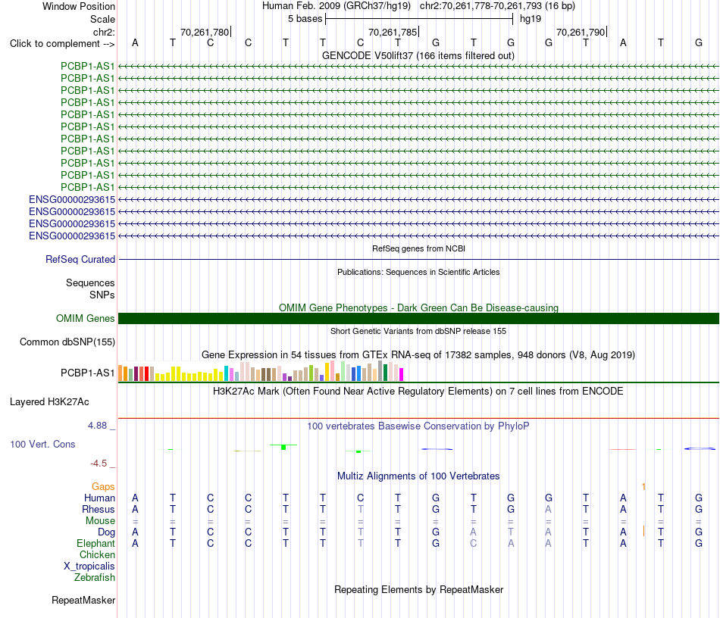Click the '5 bases' scale bar label
720x618 pixels.
[x=305, y=19]
